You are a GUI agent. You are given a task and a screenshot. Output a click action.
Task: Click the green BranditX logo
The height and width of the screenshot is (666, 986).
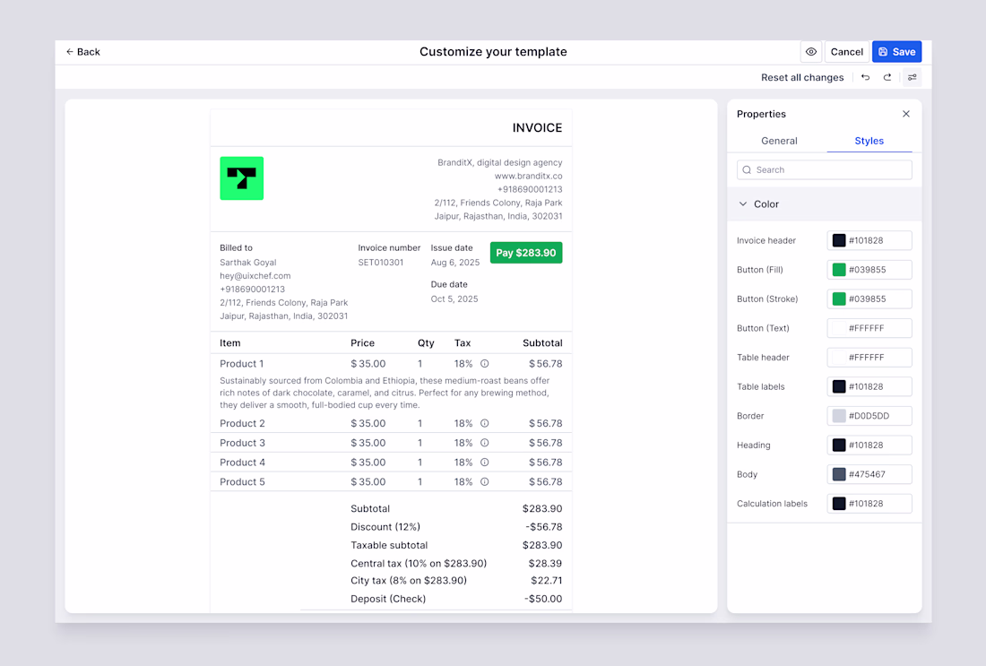coord(241,178)
